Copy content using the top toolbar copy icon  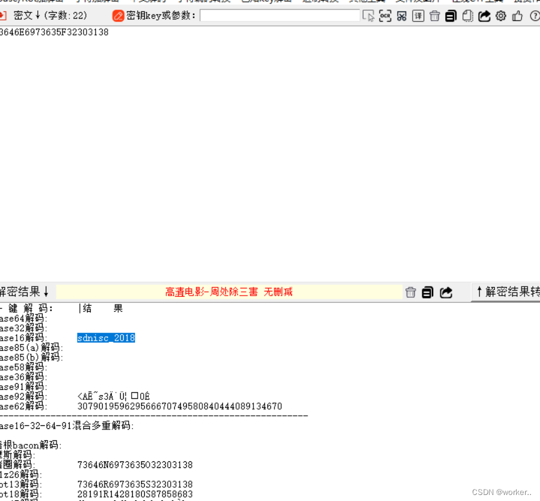[x=451, y=16]
